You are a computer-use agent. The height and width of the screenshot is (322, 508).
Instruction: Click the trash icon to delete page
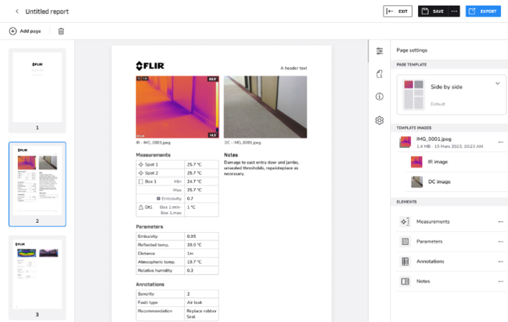point(61,32)
